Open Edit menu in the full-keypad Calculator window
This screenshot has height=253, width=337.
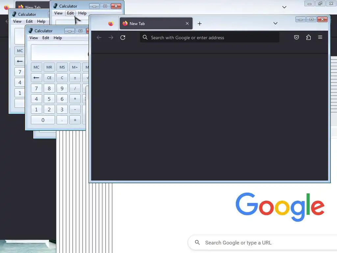[45, 38]
